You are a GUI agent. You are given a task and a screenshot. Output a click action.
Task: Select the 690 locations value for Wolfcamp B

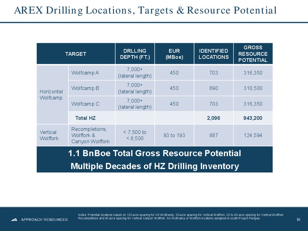coord(214,88)
